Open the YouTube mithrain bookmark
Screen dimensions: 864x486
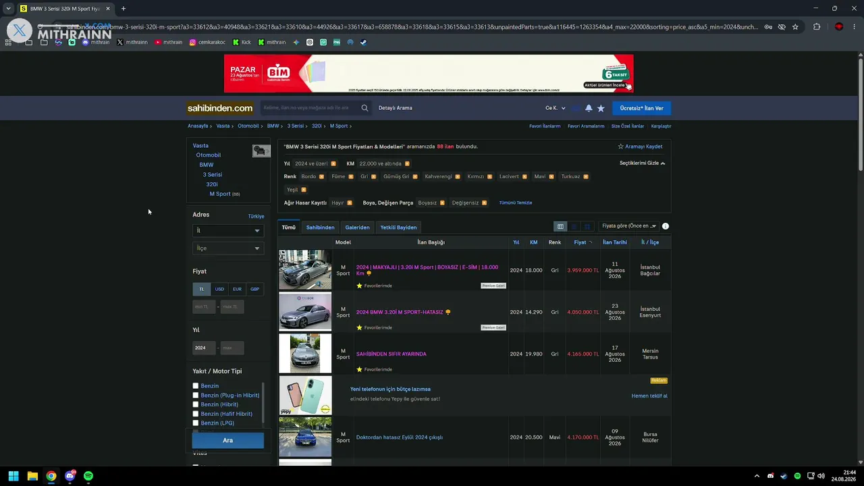(x=169, y=43)
